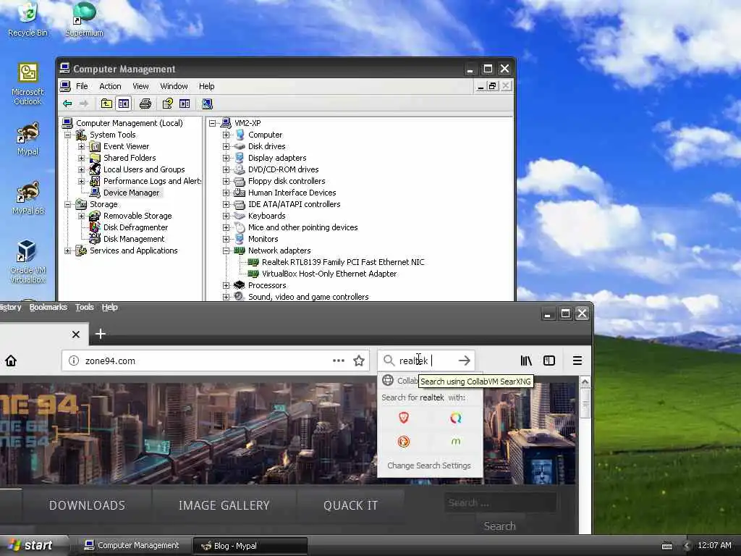
Task: Open the browser hamburger menu
Action: (577, 361)
